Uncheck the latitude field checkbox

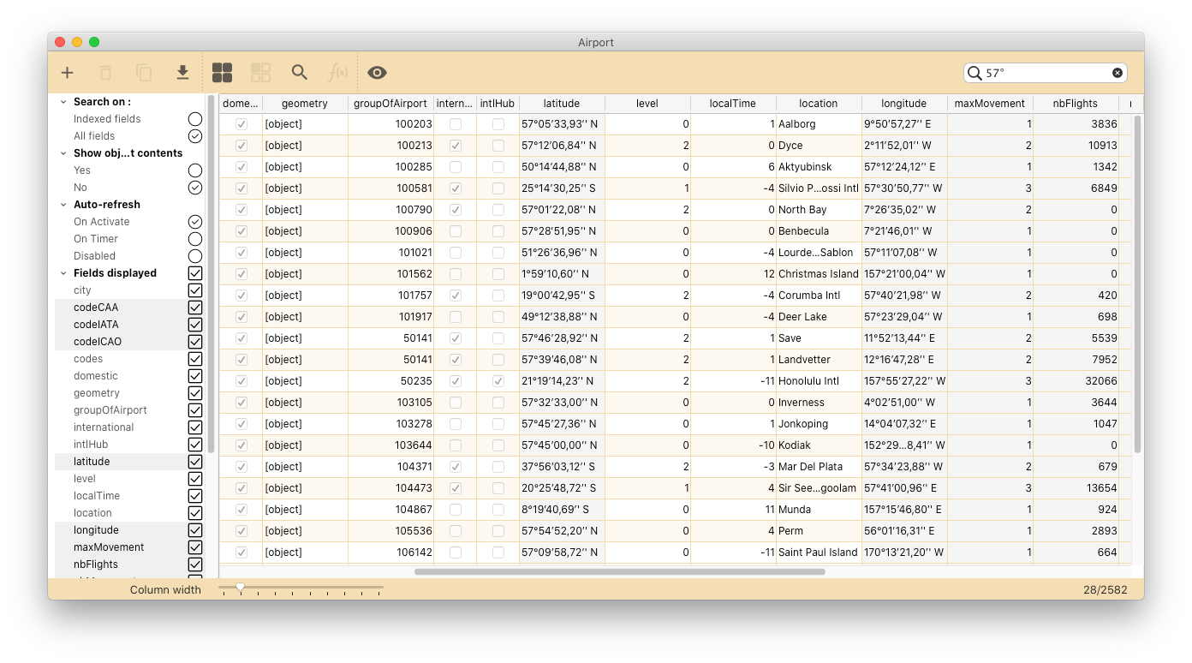pos(195,462)
